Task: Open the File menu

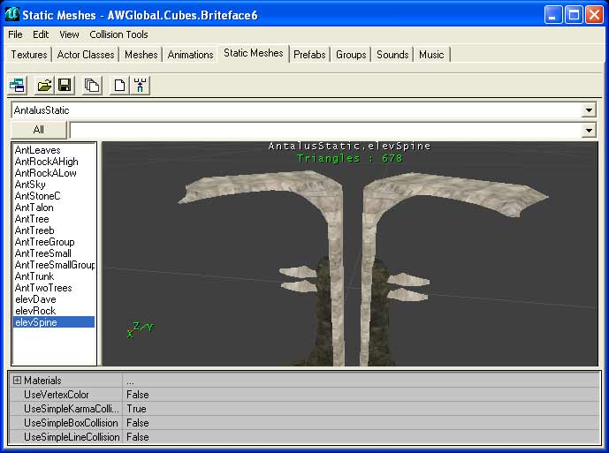Action: pos(15,34)
